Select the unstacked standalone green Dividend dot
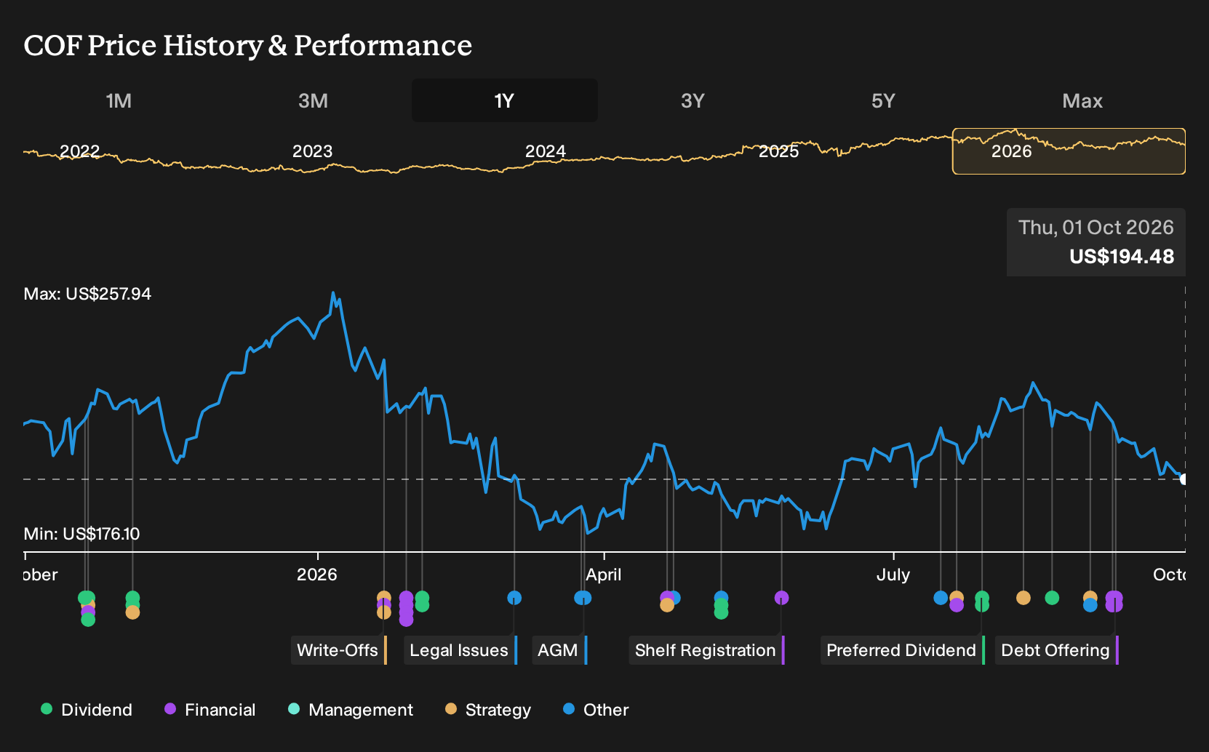This screenshot has width=1209, height=752. click(x=1052, y=598)
